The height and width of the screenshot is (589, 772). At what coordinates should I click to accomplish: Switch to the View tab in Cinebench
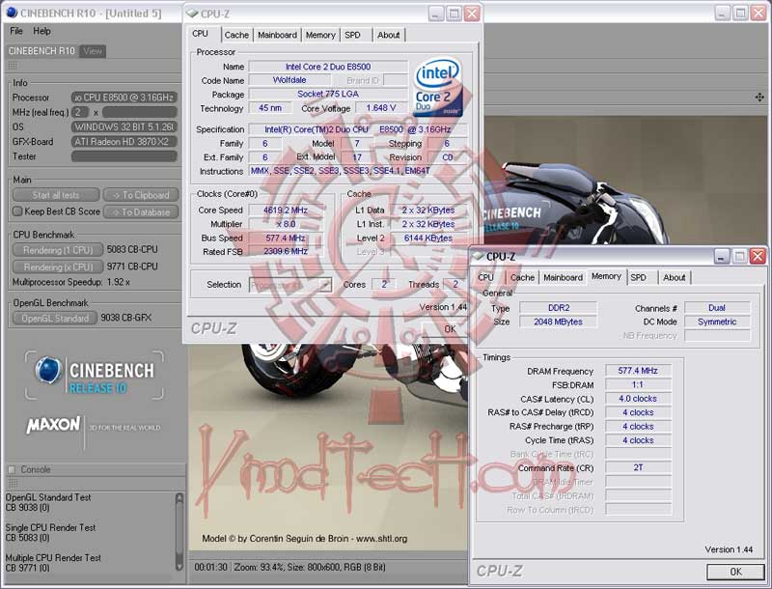coord(93,51)
